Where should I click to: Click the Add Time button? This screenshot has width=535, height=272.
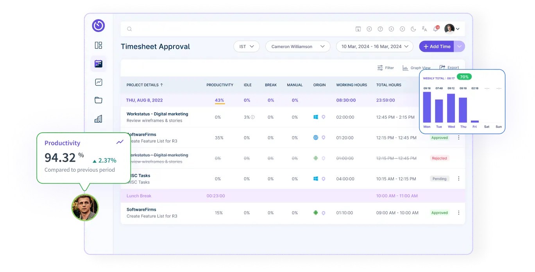coord(437,46)
